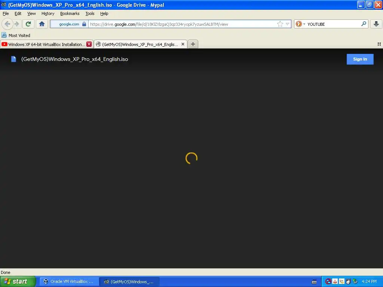Open the Downloads arrow button
The width and height of the screenshot is (383, 287).
coord(376,24)
